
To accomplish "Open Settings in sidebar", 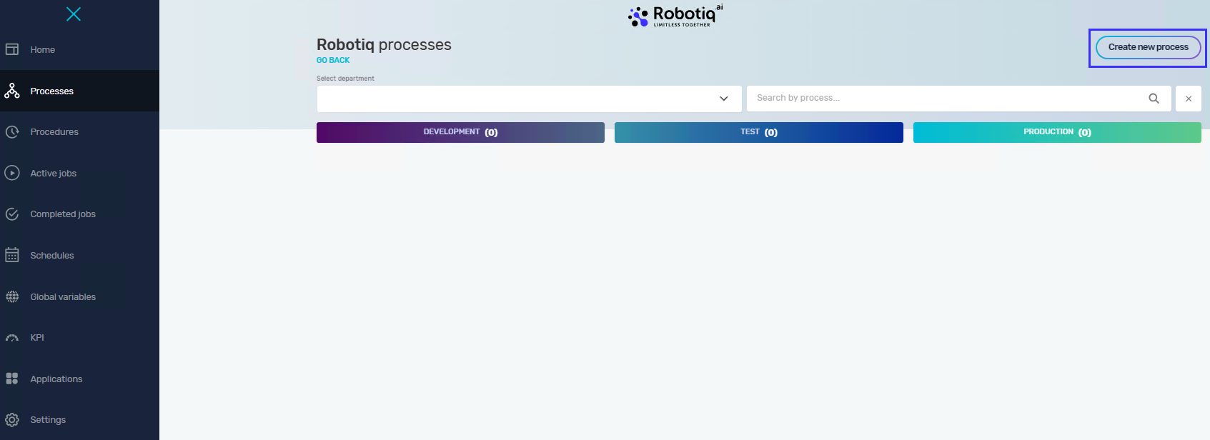I will pos(79,420).
